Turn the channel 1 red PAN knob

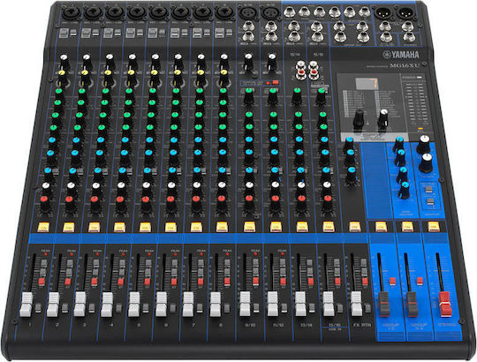44,200
